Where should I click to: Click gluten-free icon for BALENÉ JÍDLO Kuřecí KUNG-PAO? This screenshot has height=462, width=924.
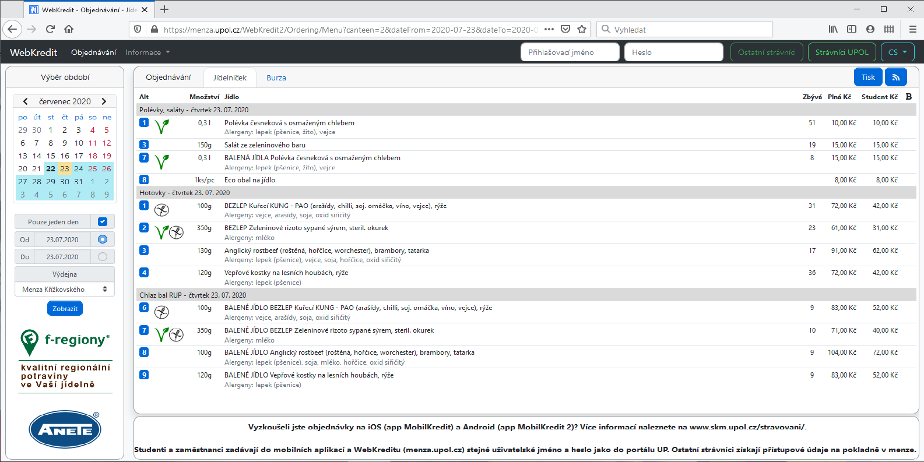click(161, 312)
